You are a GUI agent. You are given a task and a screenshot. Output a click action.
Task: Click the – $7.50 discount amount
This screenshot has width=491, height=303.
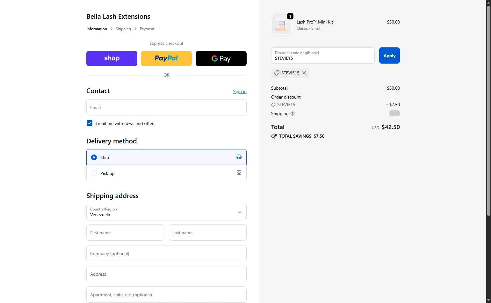(393, 105)
